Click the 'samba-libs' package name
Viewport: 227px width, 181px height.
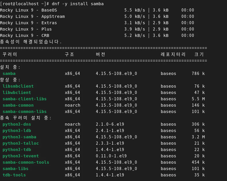coord(16,169)
